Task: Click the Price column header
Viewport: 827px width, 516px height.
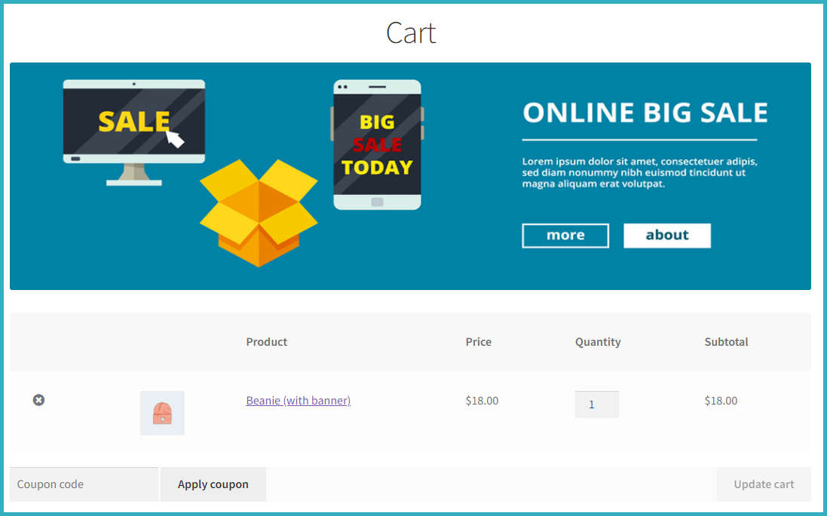Action: pyautogui.click(x=478, y=341)
